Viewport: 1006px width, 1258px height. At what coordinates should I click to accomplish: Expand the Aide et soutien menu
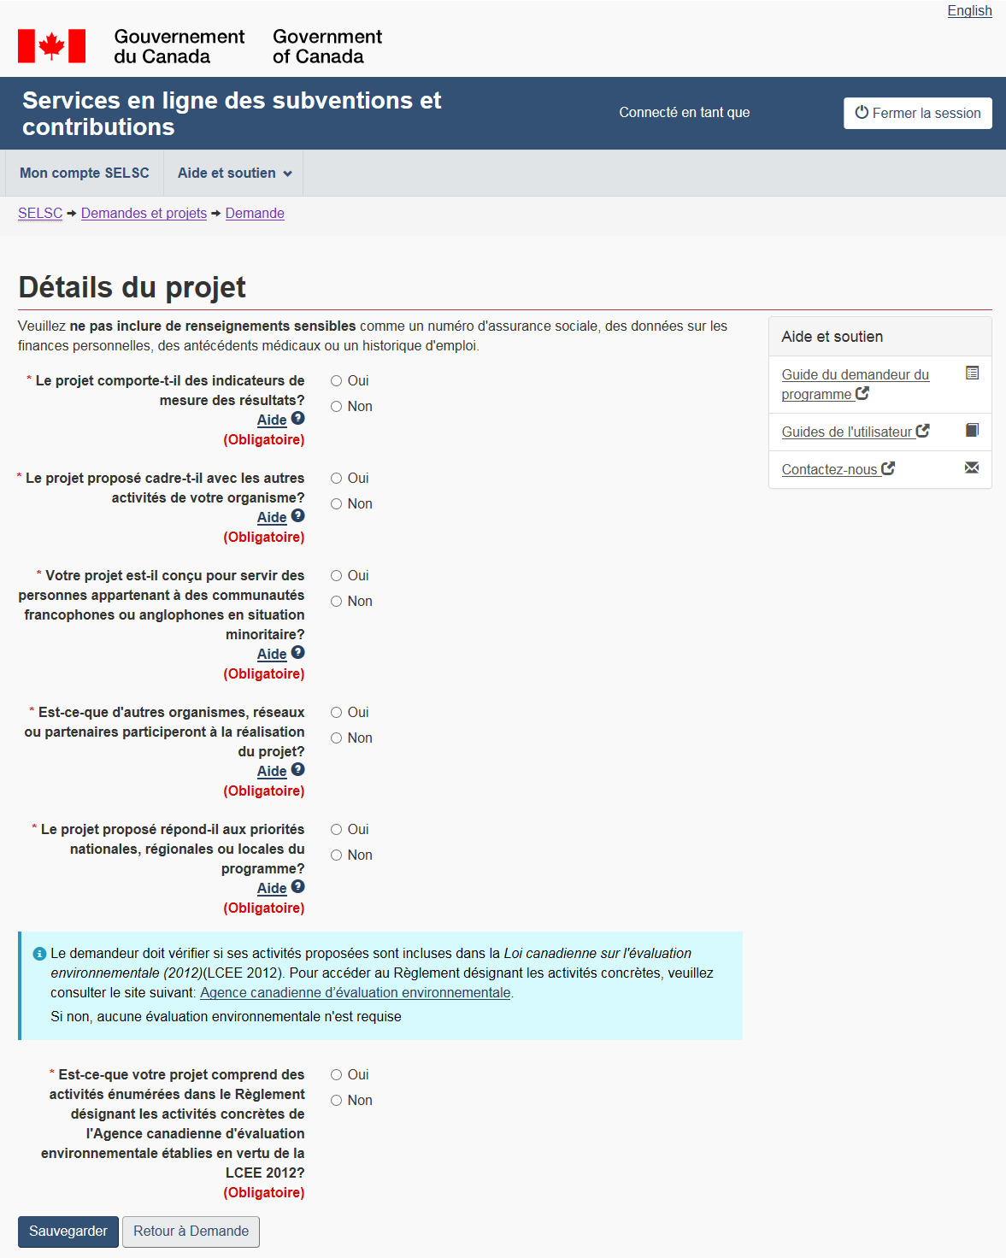point(234,173)
